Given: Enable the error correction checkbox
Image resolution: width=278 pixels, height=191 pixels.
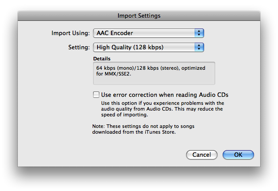Looking at the screenshot, I should coord(96,95).
